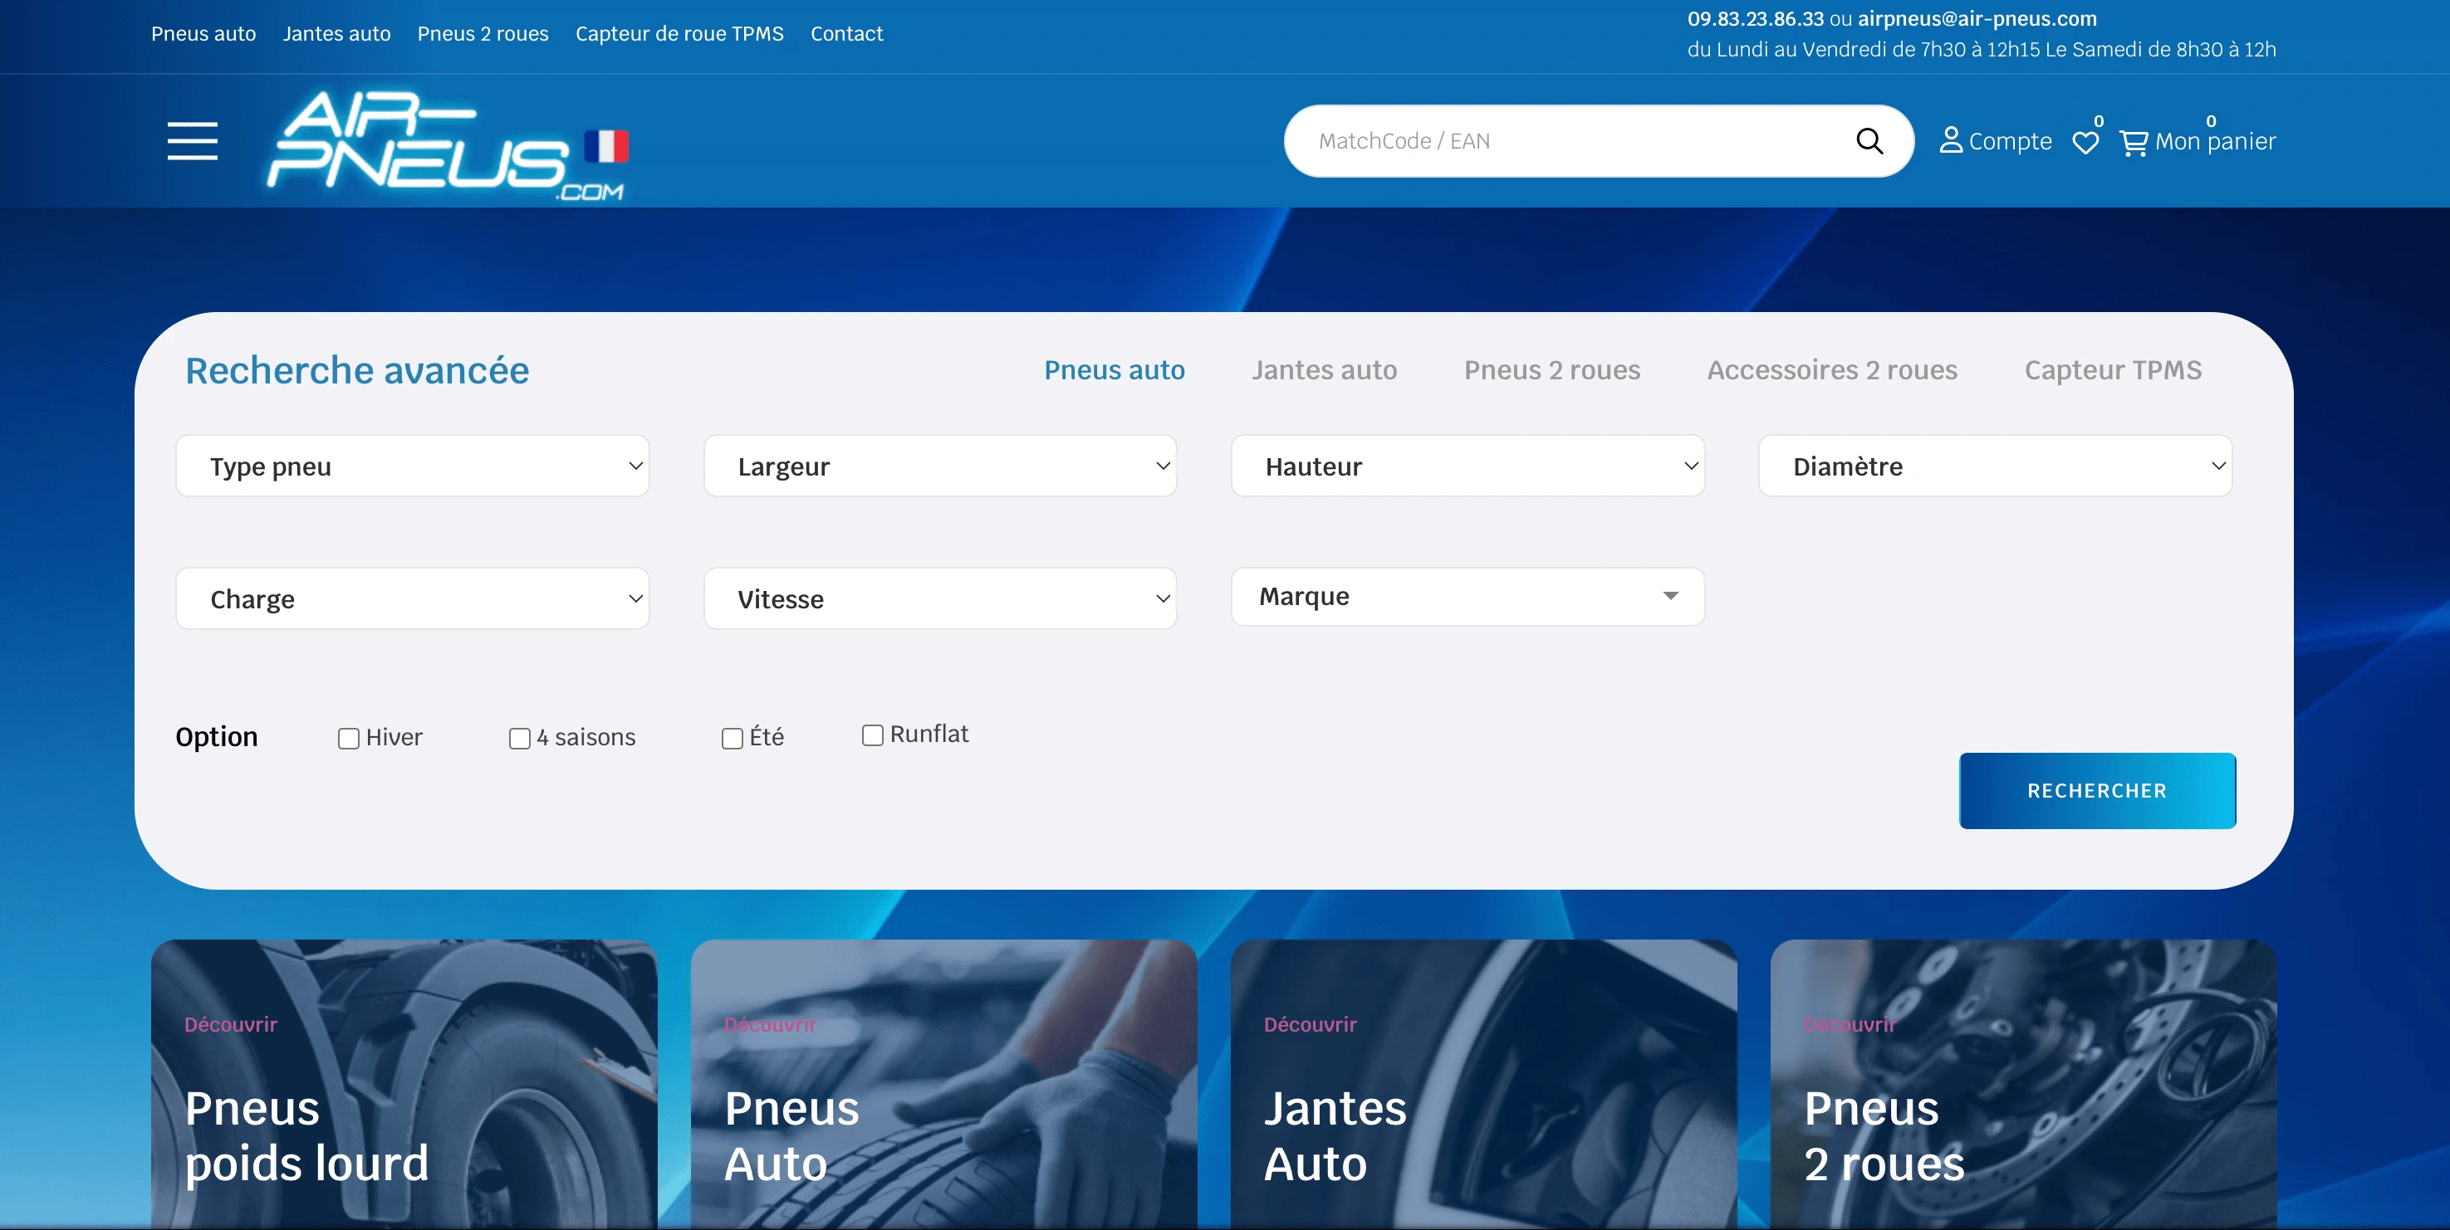Open the shopping cart icon
This screenshot has width=2450, height=1230.
tap(2134, 143)
